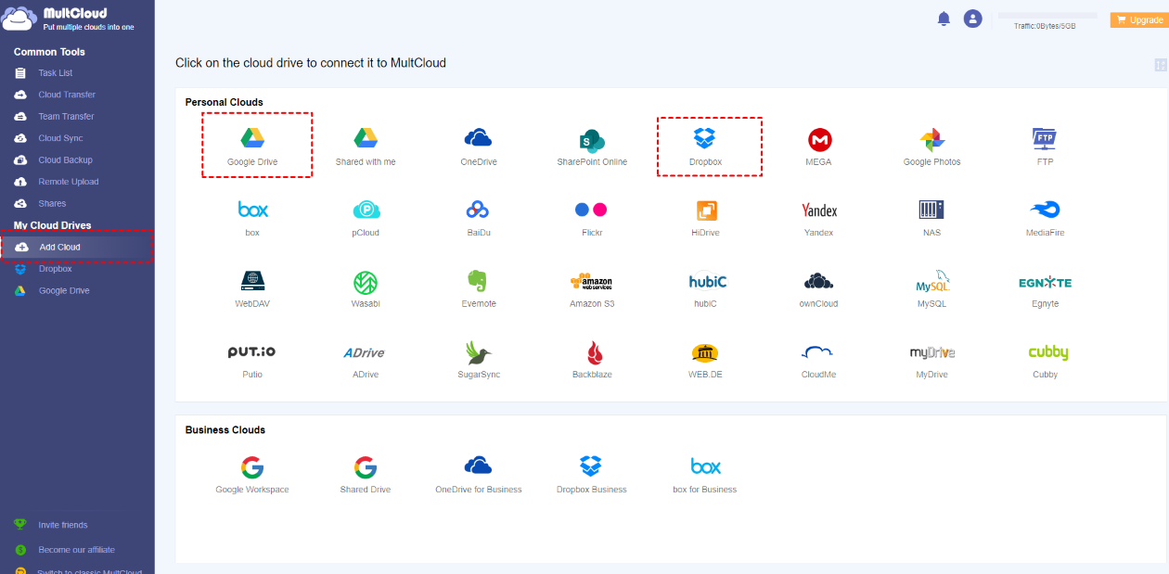Add WEB.DE cloud

(706, 361)
